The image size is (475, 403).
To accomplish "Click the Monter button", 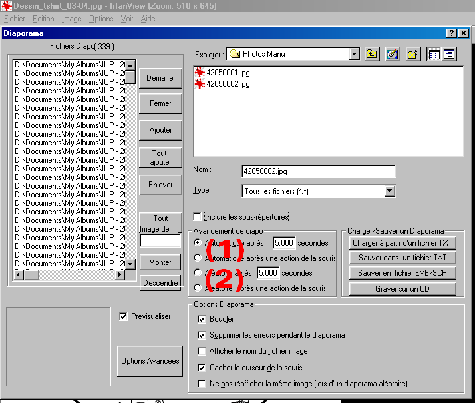I will click(x=160, y=262).
